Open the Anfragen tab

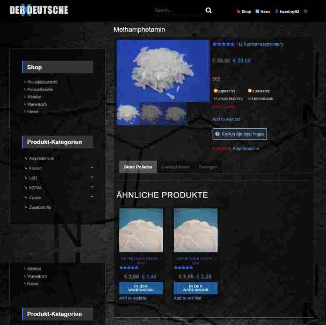[x=208, y=167]
